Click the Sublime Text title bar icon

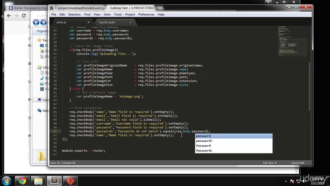click(x=52, y=8)
